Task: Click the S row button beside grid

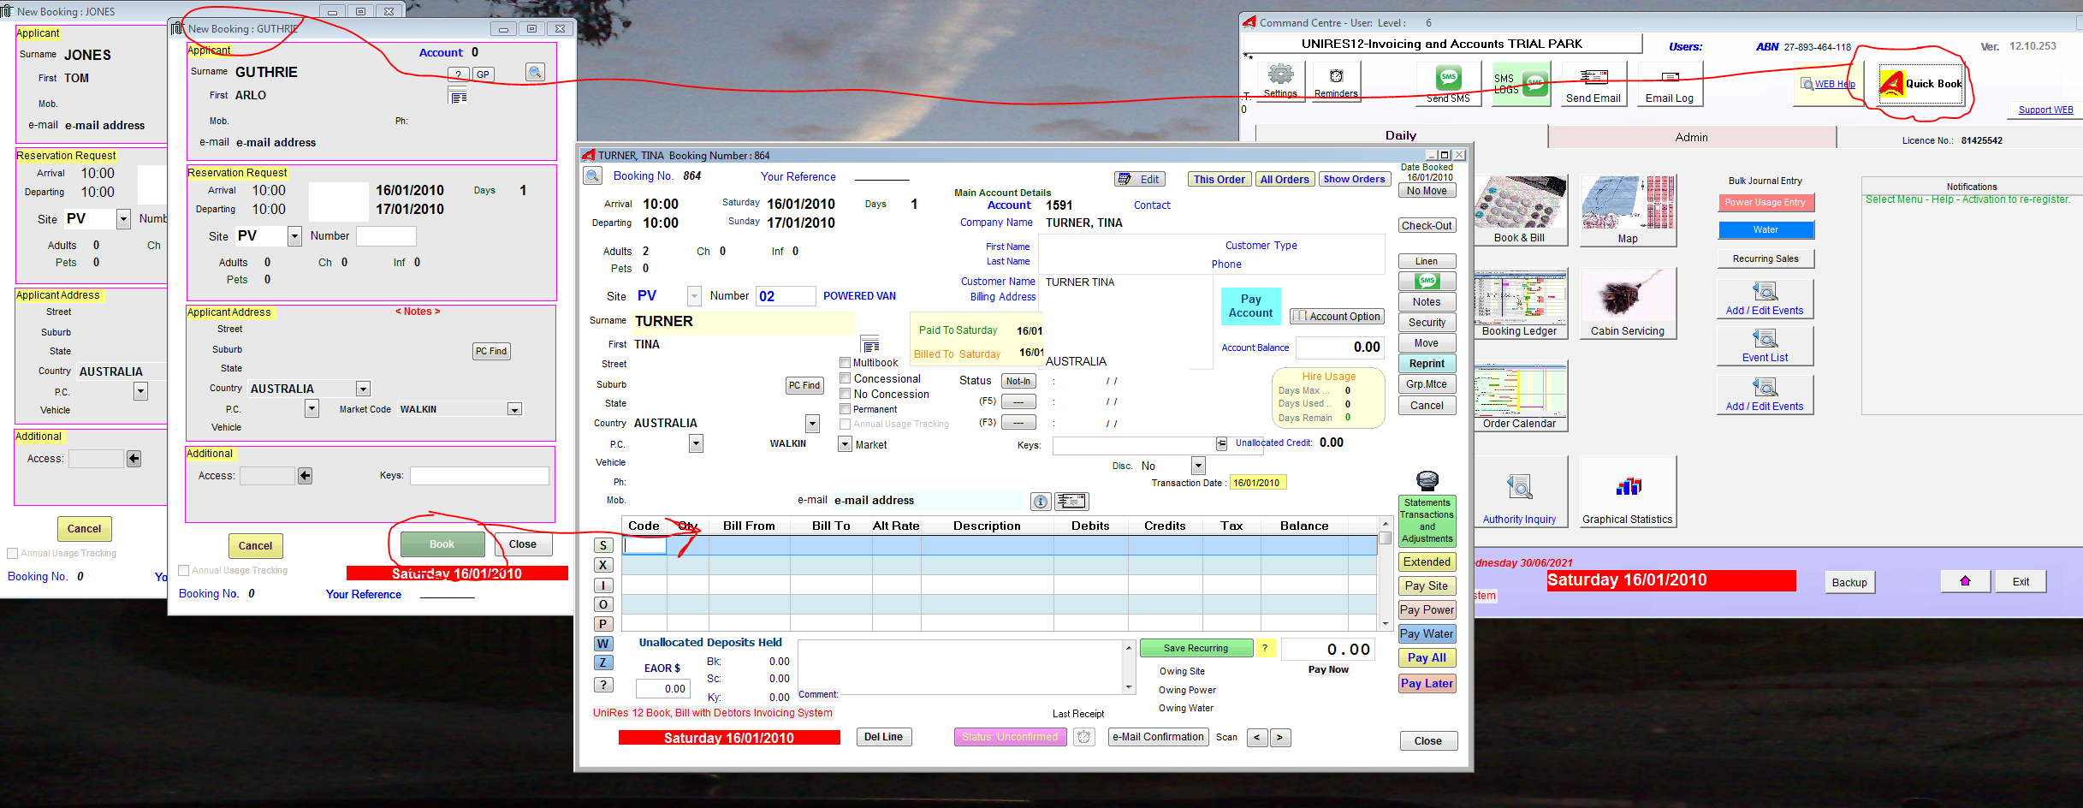Action: point(603,545)
